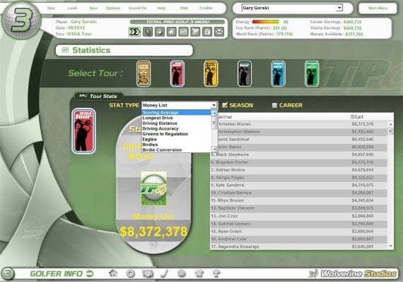Image resolution: width=403 pixels, height=282 pixels.
Task: Choose Scoring Average from stat list
Action: pos(176,113)
